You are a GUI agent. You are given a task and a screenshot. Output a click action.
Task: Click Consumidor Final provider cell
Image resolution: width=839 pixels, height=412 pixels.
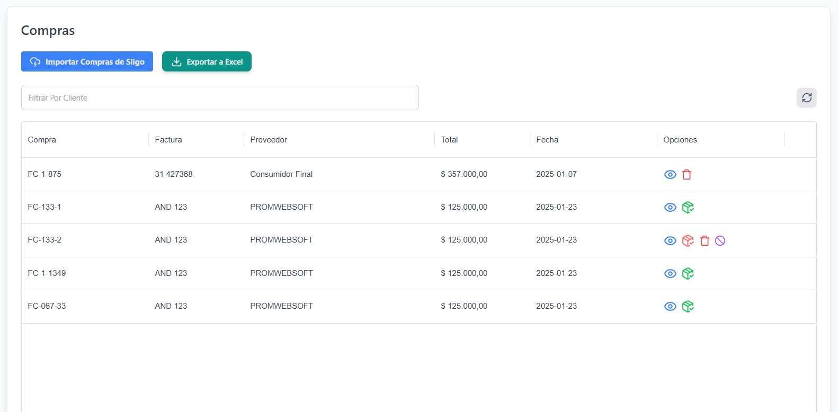tap(281, 174)
